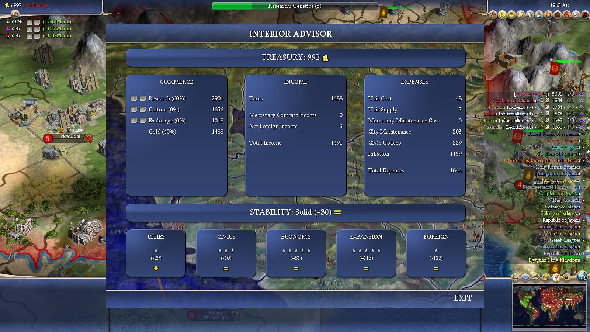Viewport: 590px width, 332px height.
Task: Click the culture music note icon in HUD
Action: 8,29
